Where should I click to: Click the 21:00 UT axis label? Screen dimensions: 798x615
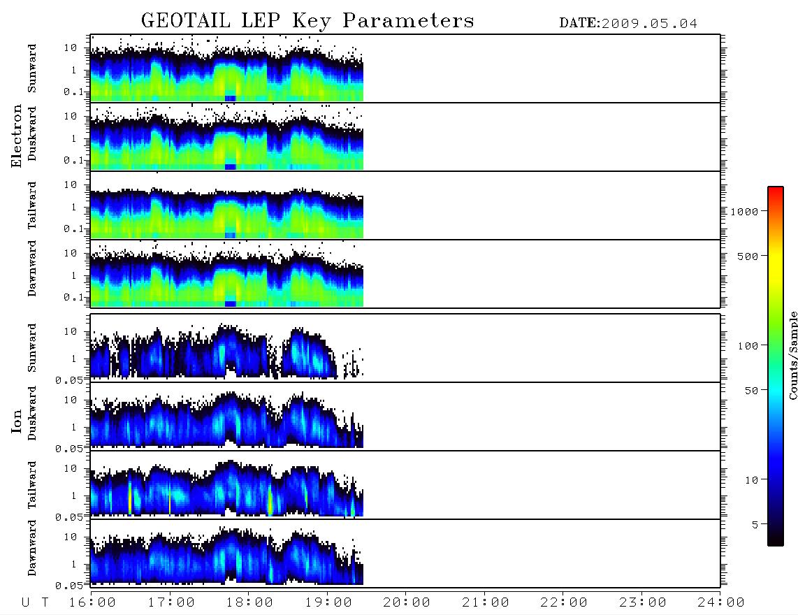coord(486,602)
